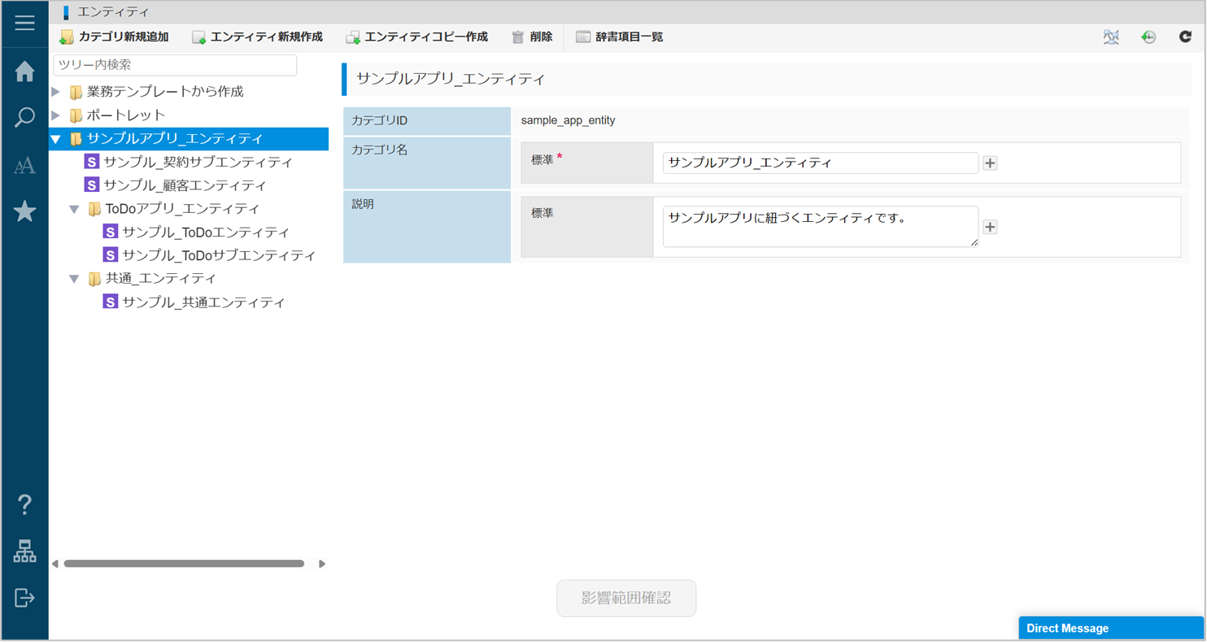This screenshot has height=643, width=1207.
Task: Click カテゴリ新規追加 in toolbar
Action: tap(114, 37)
